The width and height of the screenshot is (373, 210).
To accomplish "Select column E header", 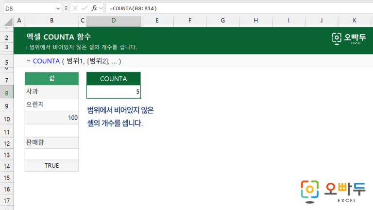I will tap(157, 21).
